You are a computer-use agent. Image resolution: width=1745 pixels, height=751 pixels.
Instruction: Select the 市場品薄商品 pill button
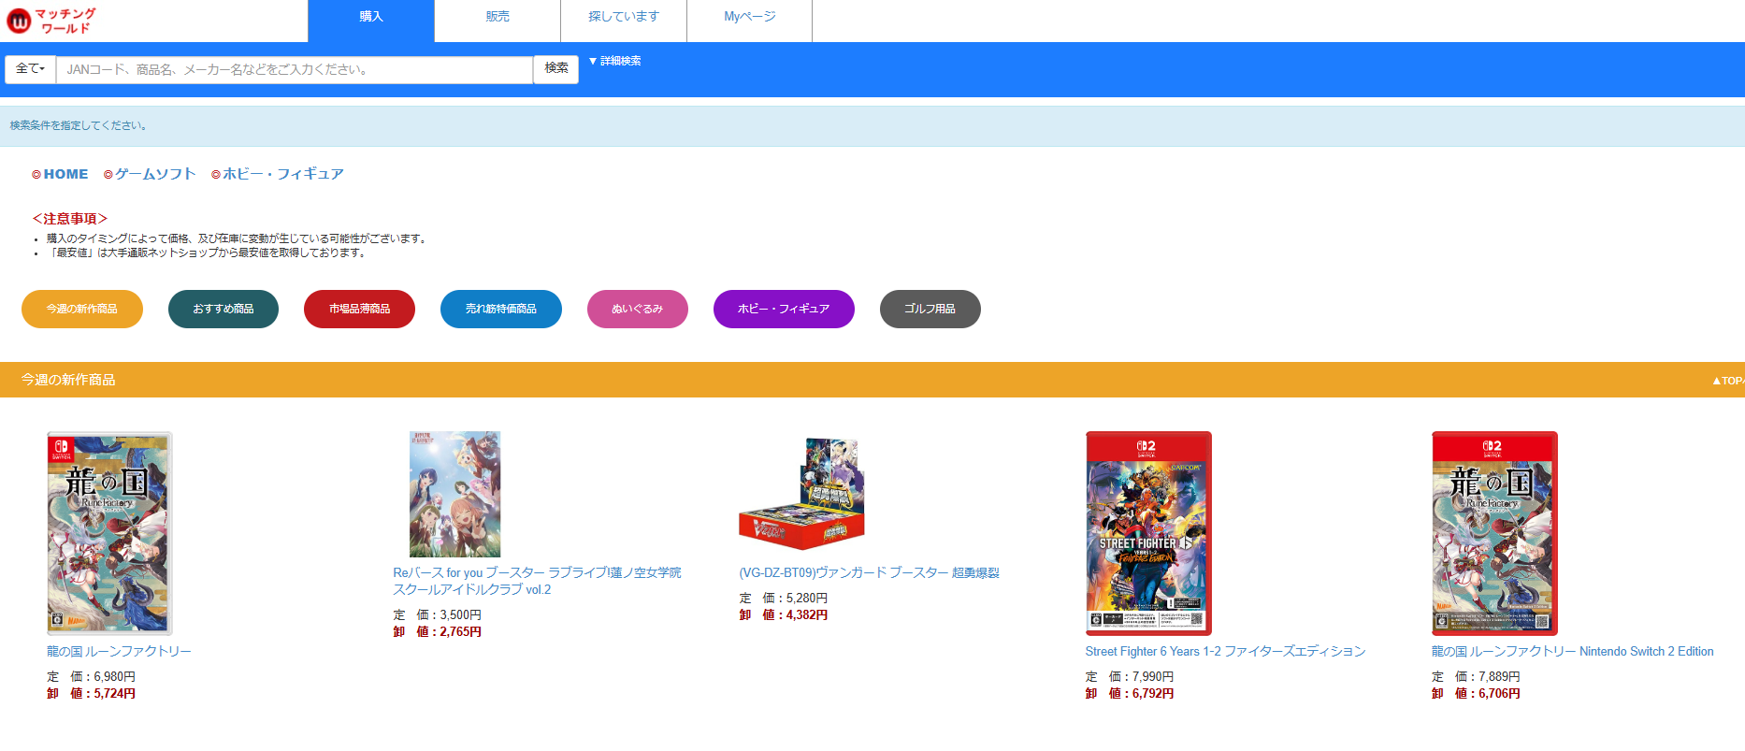click(359, 309)
